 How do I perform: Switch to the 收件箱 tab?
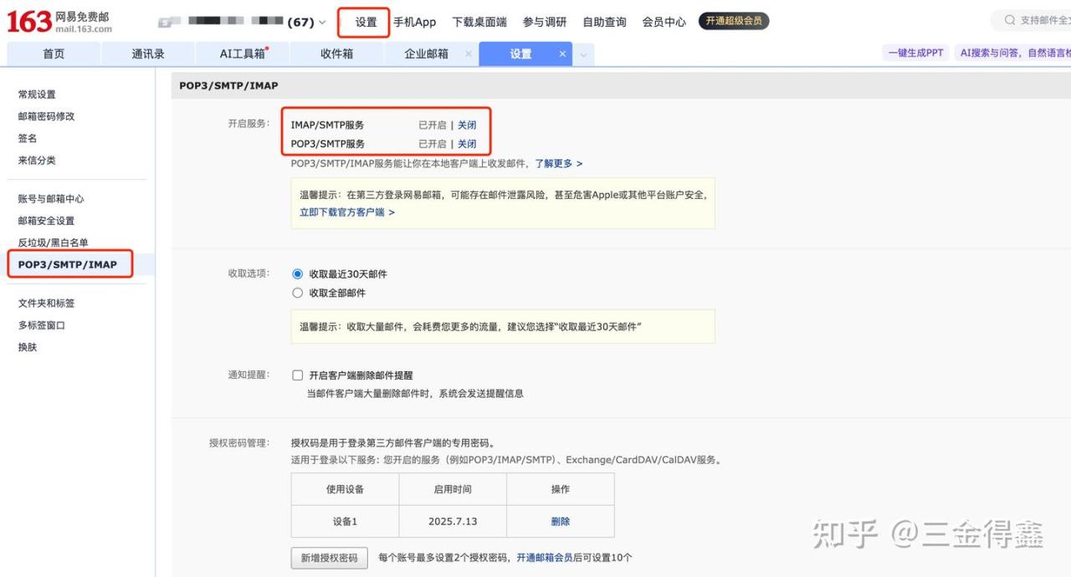pos(336,54)
